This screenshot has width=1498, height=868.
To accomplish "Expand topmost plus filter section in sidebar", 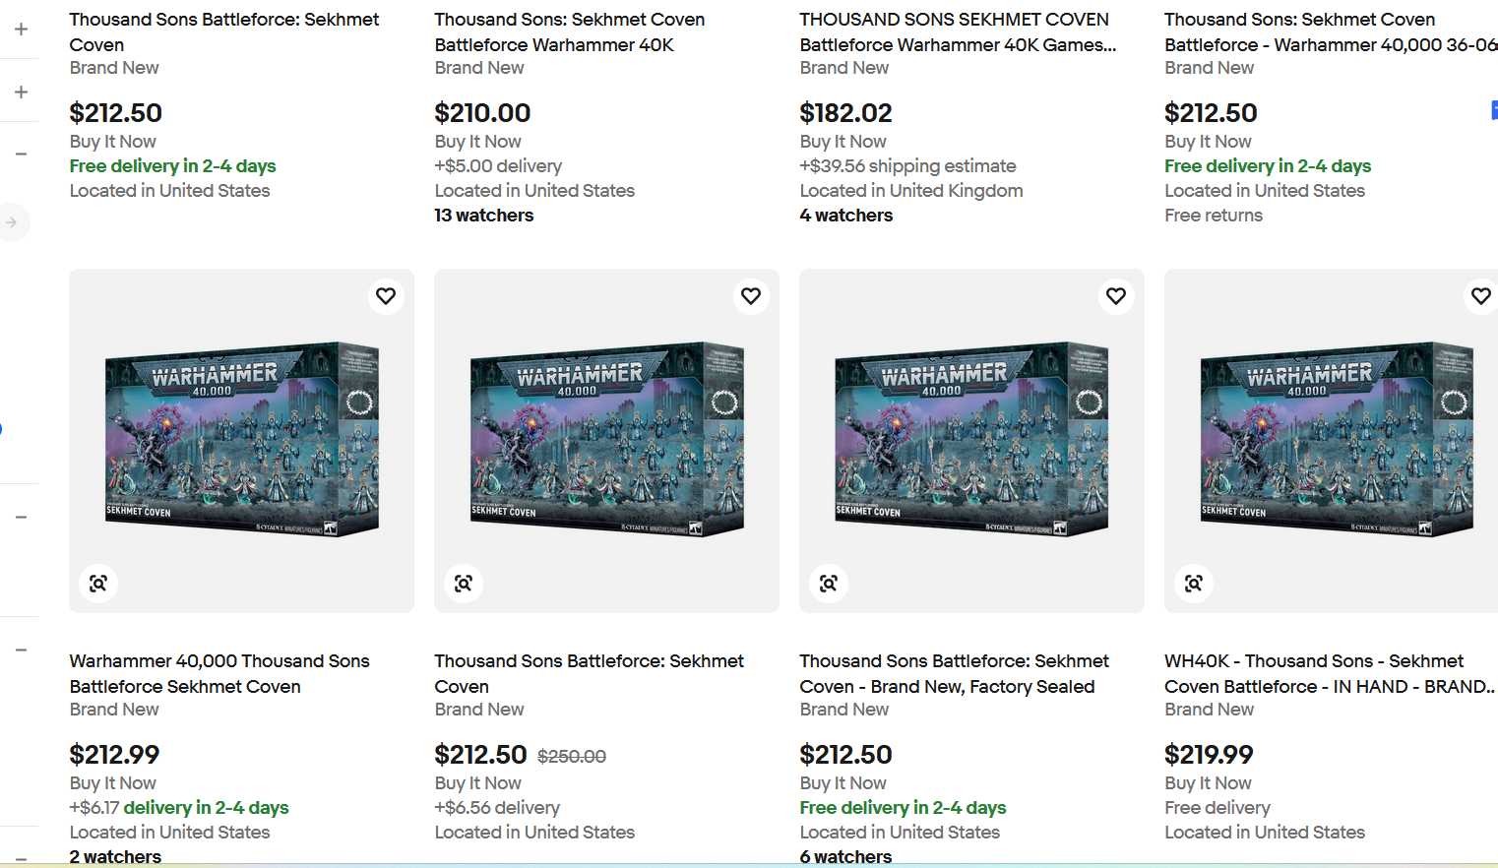I will coord(21,30).
